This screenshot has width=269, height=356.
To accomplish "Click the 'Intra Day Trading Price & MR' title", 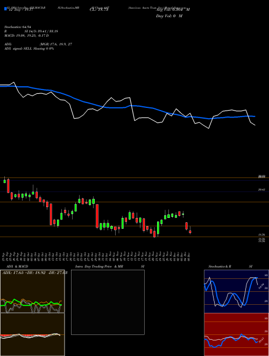I will click(x=99, y=266).
